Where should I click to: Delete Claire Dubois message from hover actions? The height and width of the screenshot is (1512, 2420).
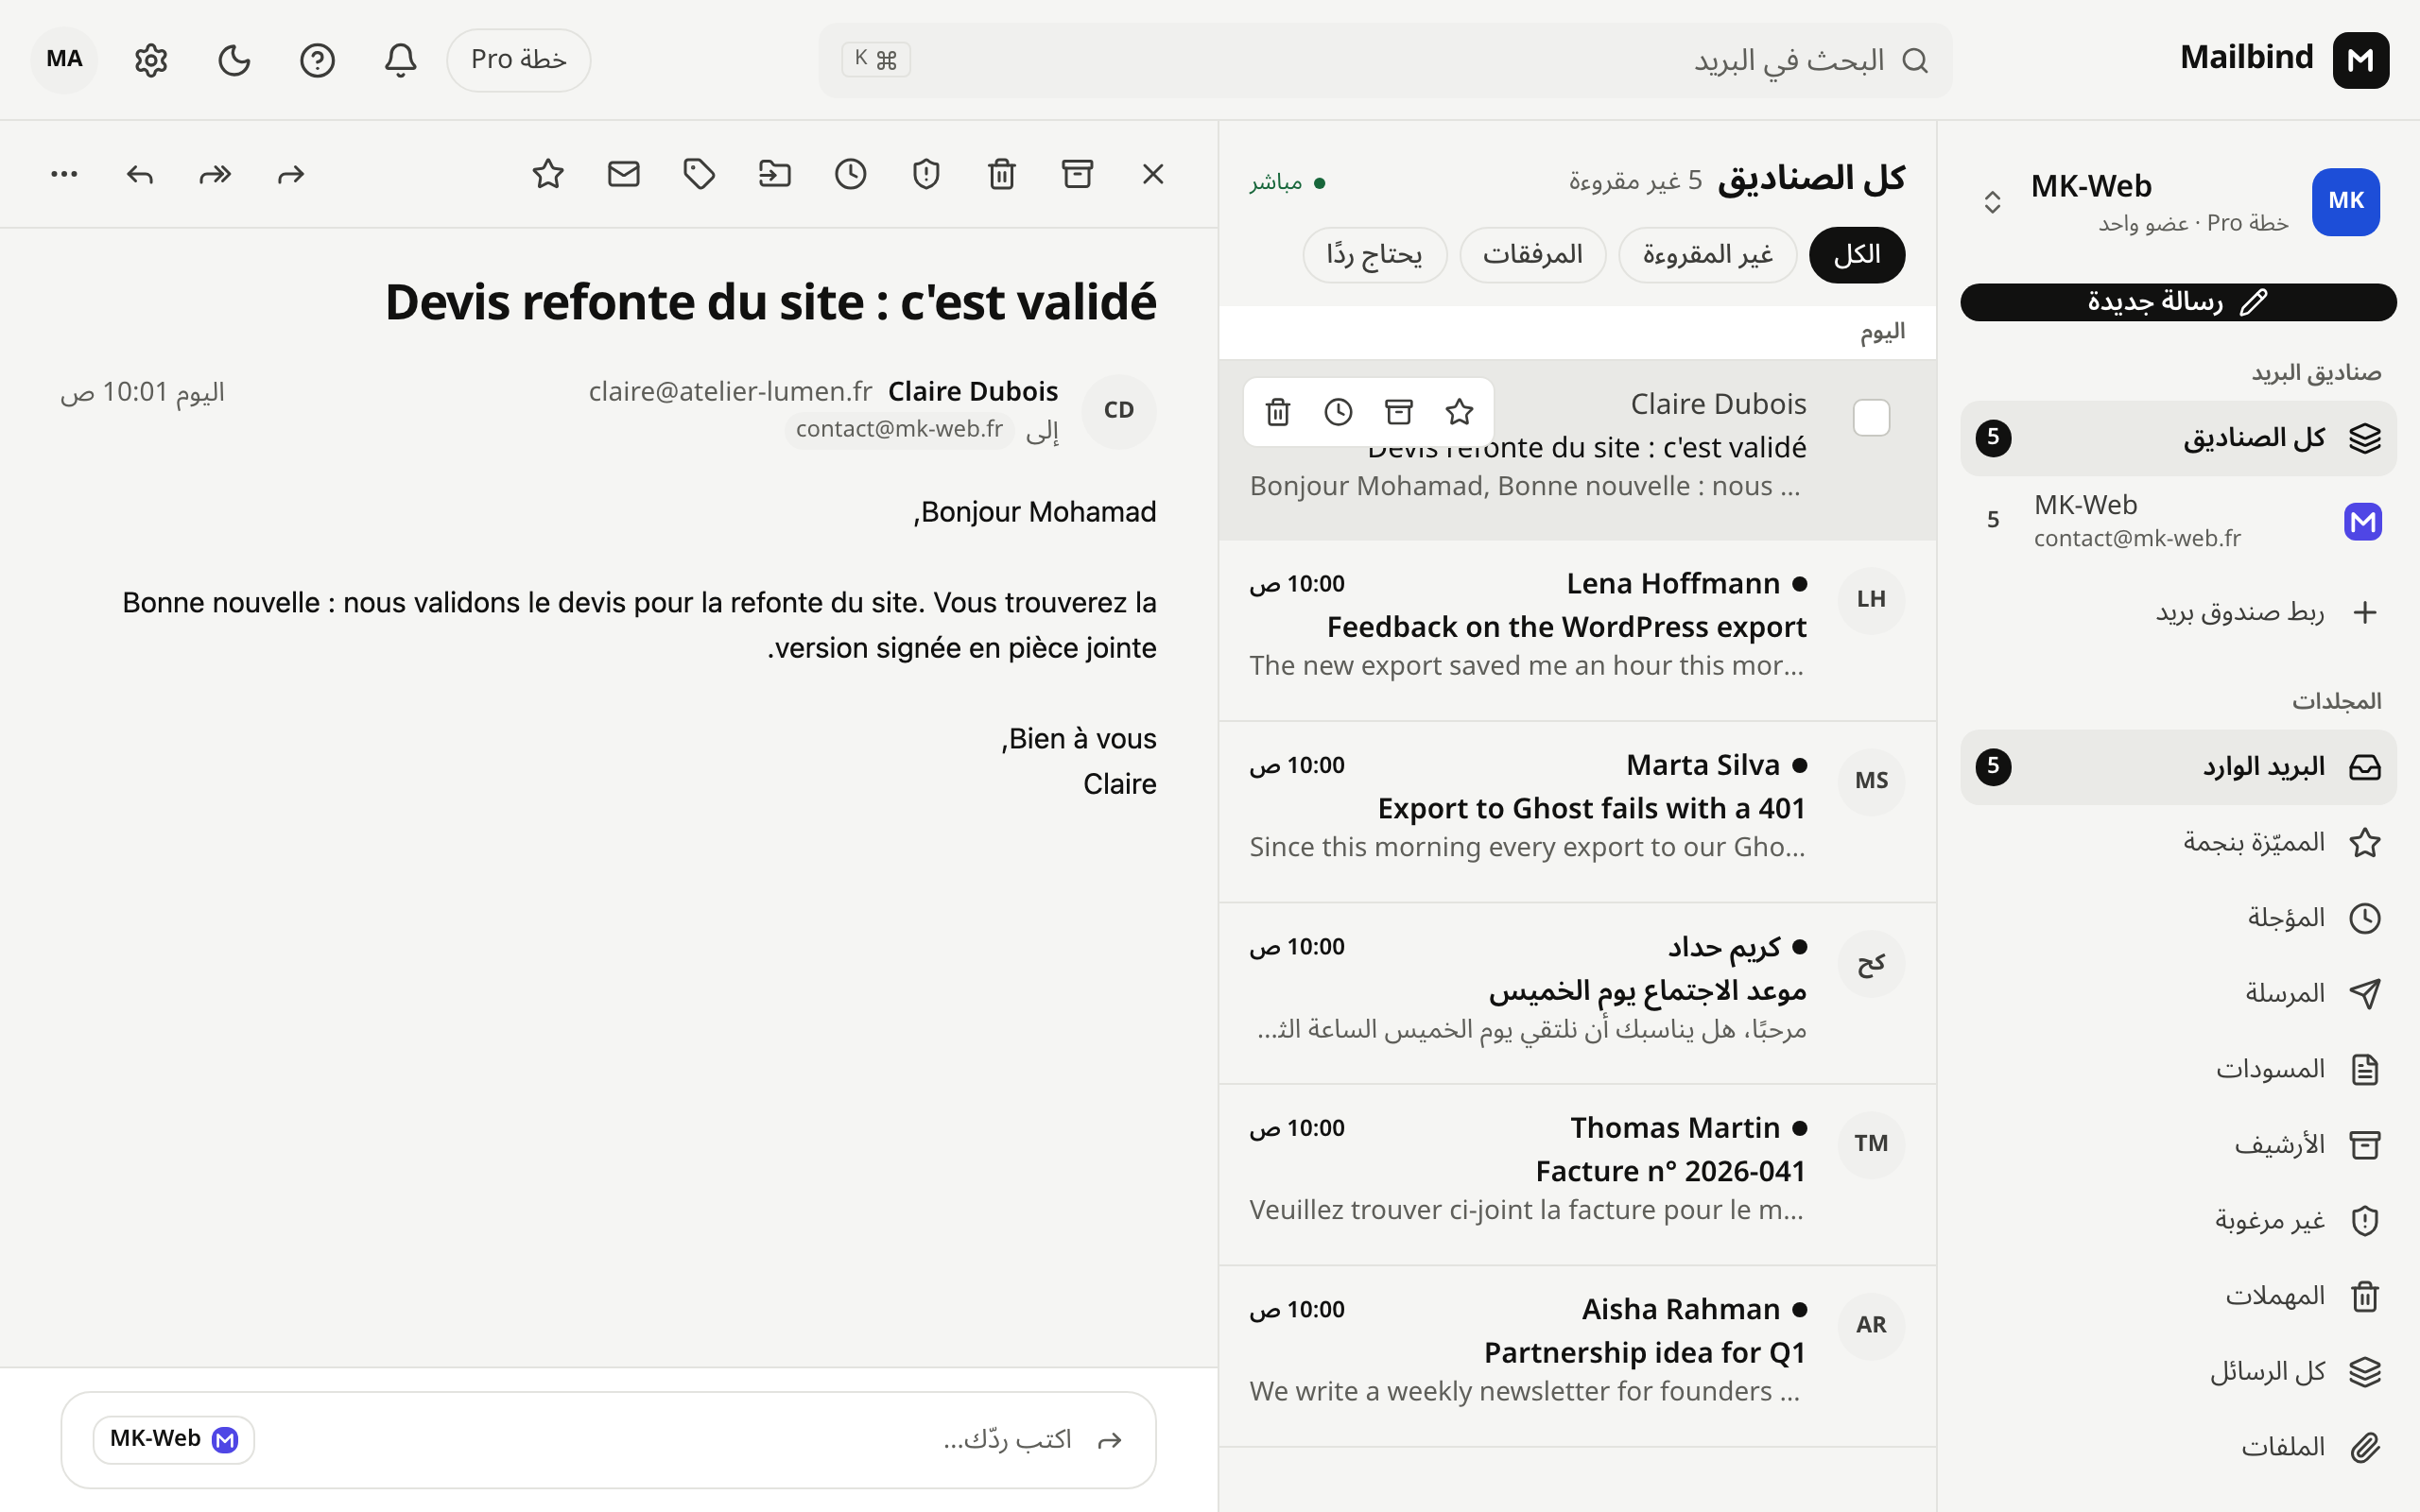point(1277,412)
